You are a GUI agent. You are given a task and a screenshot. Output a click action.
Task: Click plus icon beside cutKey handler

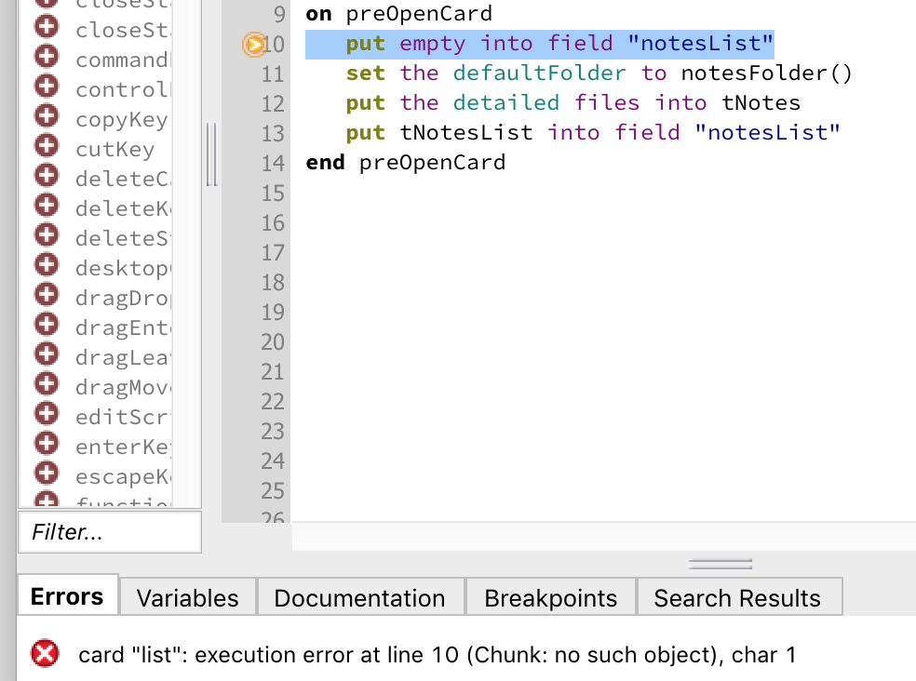[47, 146]
